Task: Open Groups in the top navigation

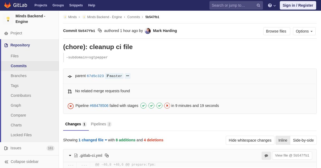Action: [58, 5]
